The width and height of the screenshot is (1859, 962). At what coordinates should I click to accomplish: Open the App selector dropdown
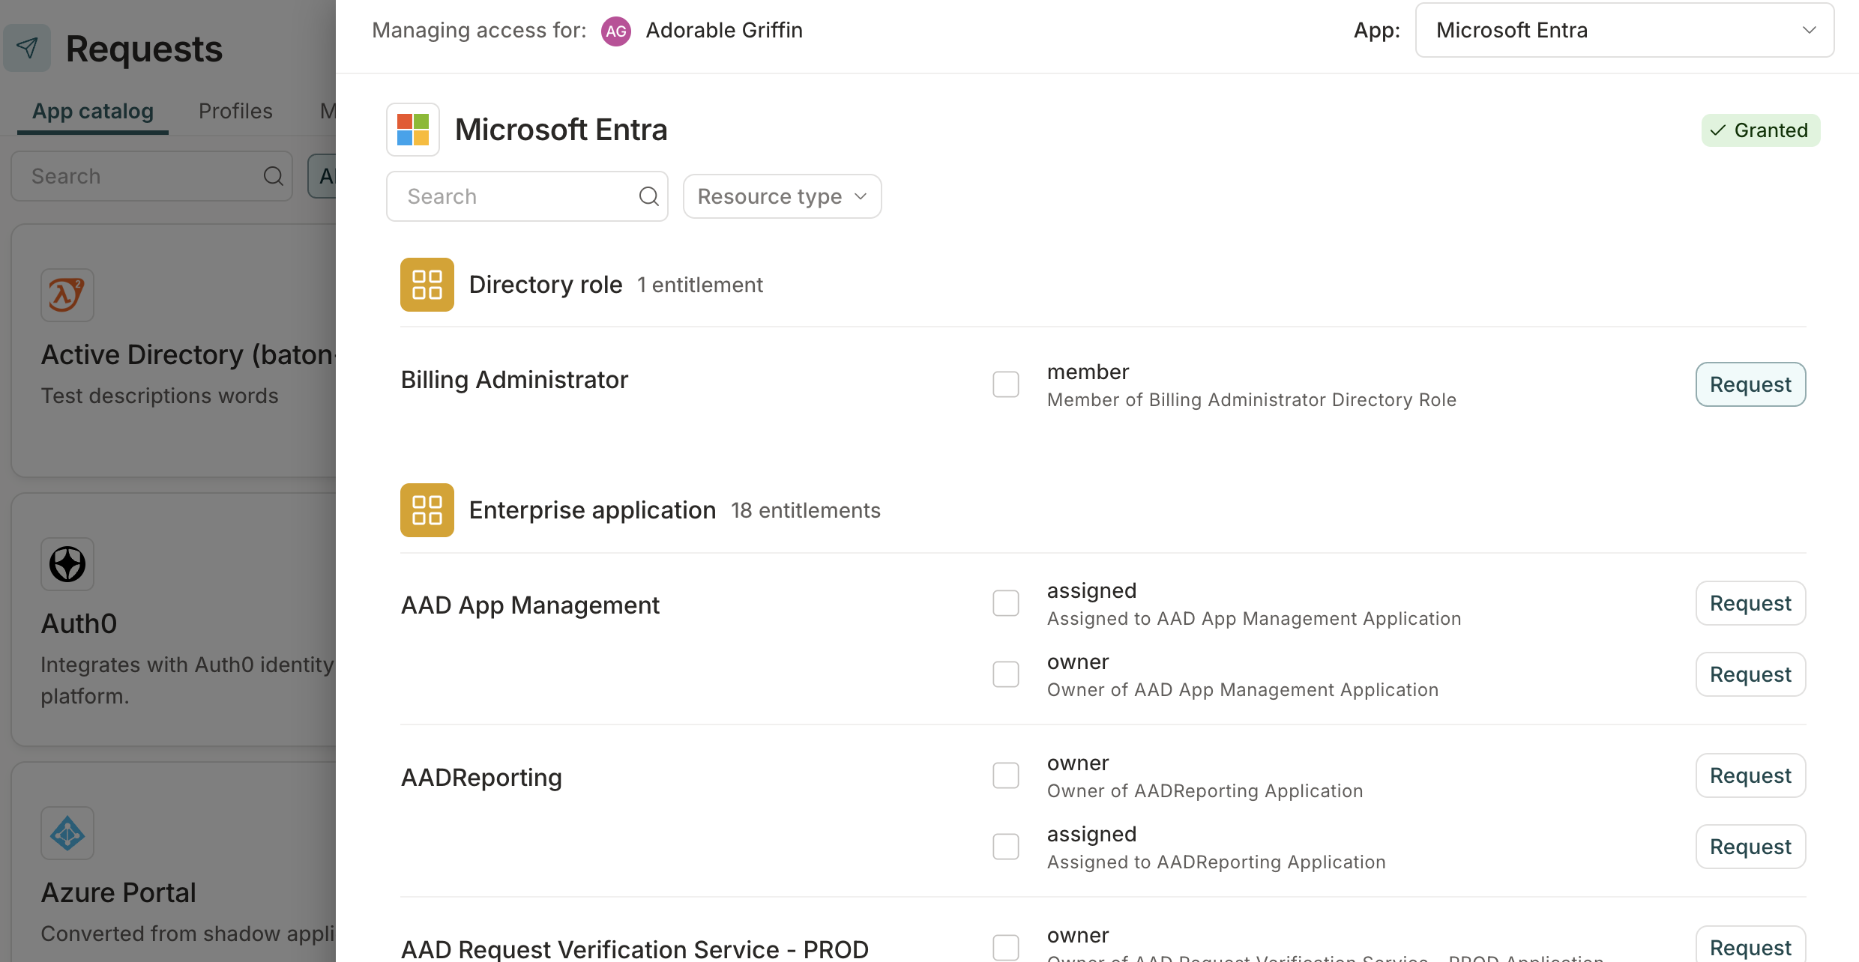tap(1624, 31)
